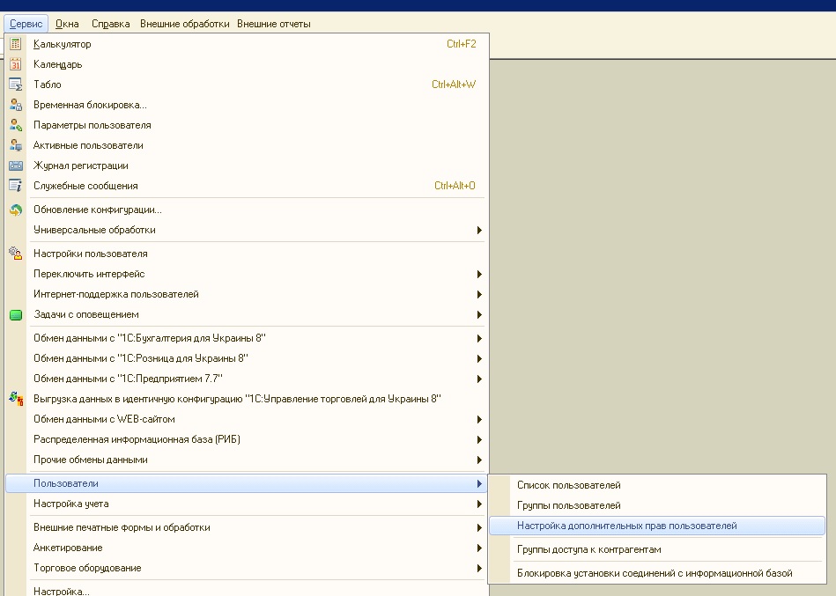Click the Активные пользователи icon
Viewport: 836px width, 596px height.
click(x=16, y=145)
